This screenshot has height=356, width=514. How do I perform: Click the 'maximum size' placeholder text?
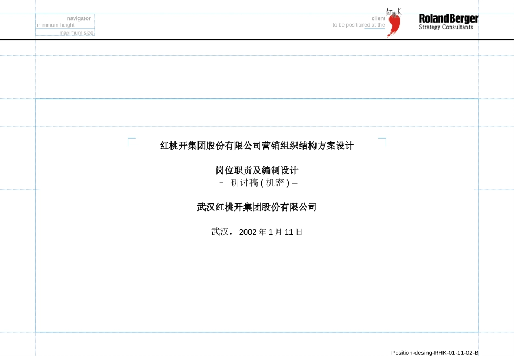click(76, 33)
